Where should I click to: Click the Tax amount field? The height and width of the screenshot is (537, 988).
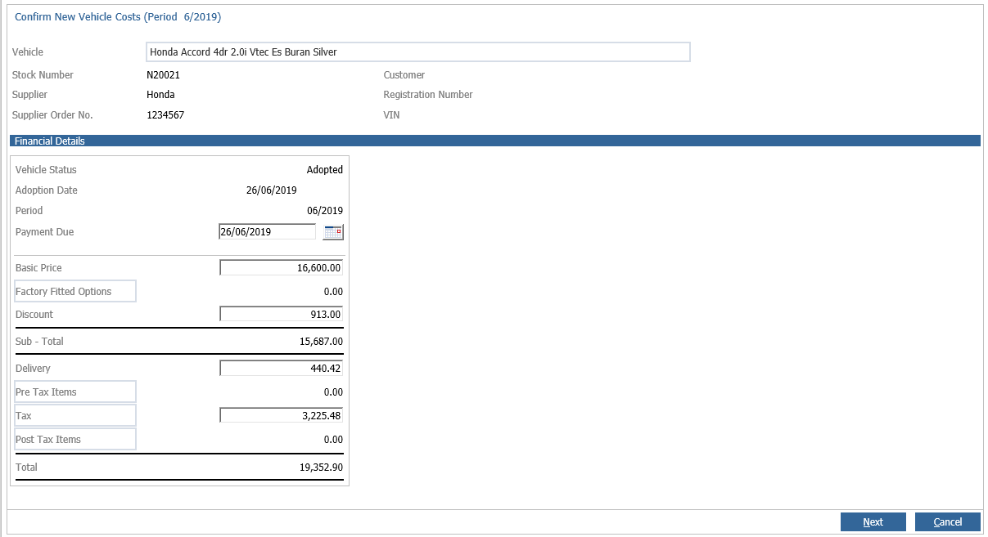pos(282,416)
